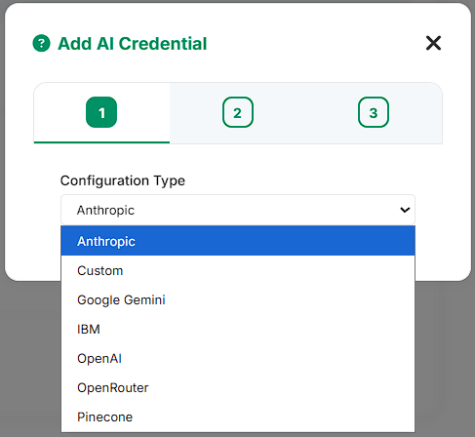This screenshot has height=437, width=475.
Task: Click the stepper header gap between steps 2 and 3
Action: (x=305, y=112)
